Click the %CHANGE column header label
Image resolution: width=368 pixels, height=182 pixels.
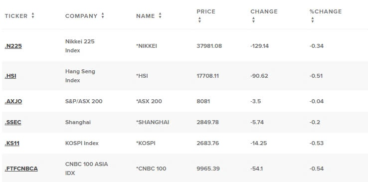pos(326,11)
